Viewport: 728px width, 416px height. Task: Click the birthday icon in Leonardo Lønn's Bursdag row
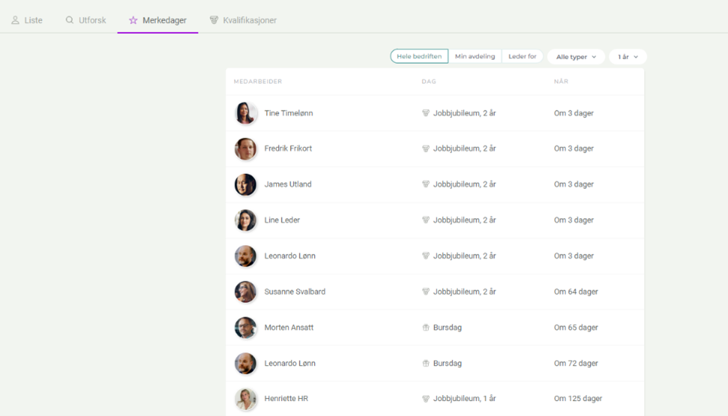426,364
